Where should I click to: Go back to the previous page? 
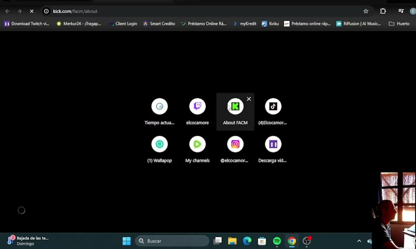point(7,11)
